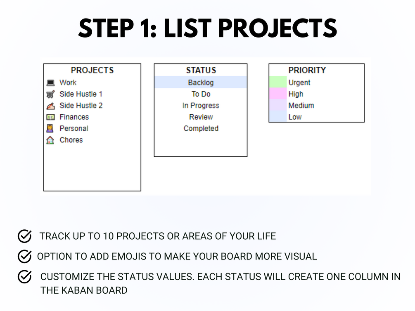Click the pink High priority swatch
The image size is (415, 311).
[278, 94]
